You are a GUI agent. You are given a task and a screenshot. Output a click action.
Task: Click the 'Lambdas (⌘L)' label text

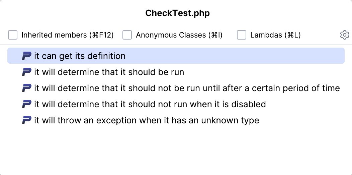275,35
